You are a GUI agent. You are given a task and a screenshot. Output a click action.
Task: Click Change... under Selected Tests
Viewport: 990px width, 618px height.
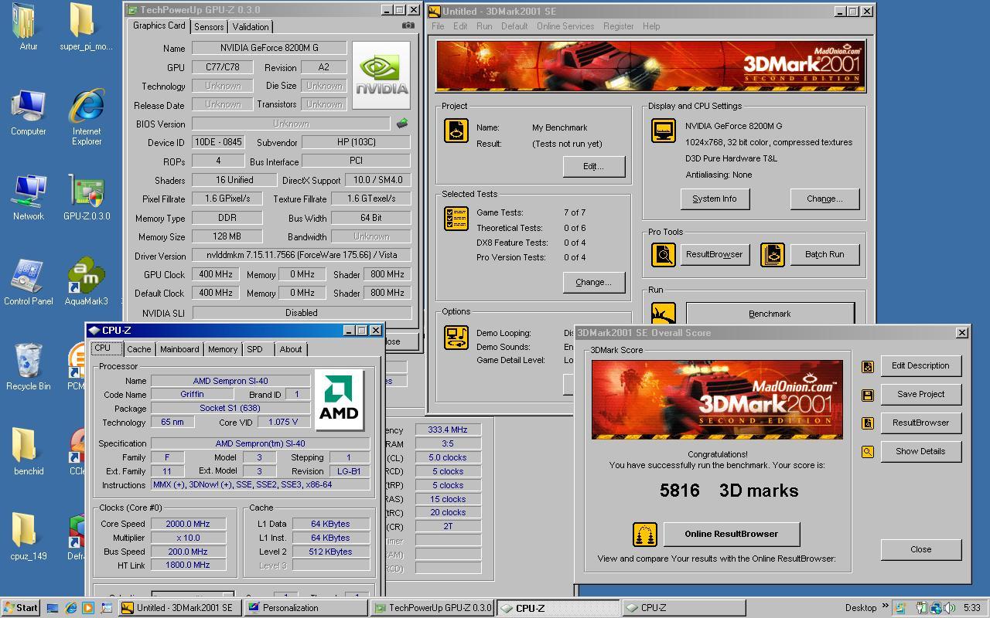[594, 283]
